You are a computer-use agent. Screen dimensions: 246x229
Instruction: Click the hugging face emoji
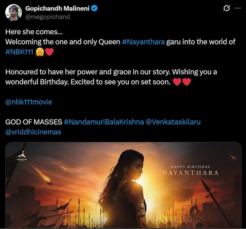pos(40,52)
